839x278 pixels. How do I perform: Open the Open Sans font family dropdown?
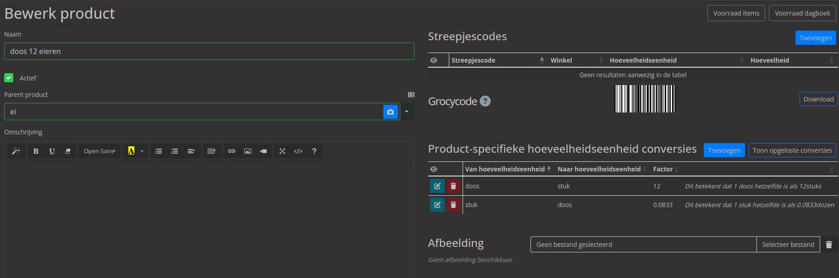(99, 151)
